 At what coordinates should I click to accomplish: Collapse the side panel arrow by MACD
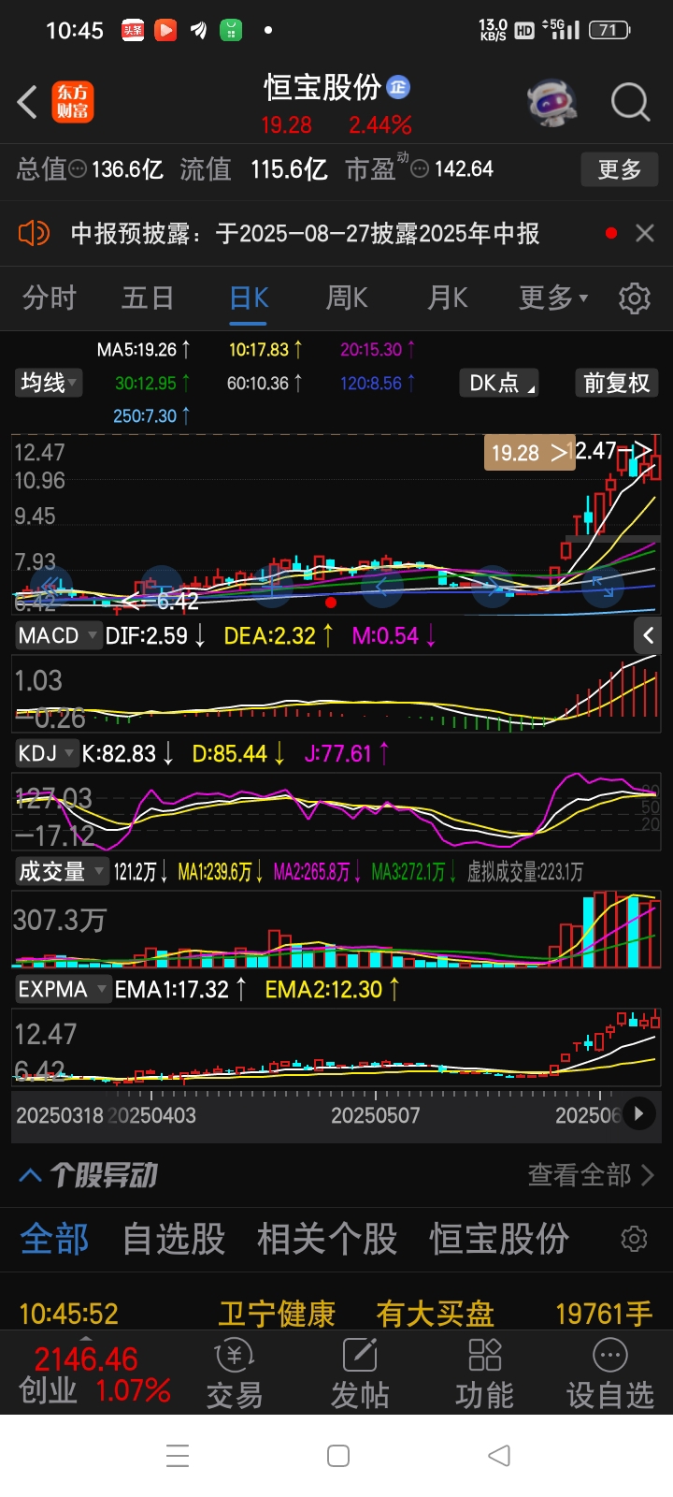[x=648, y=636]
